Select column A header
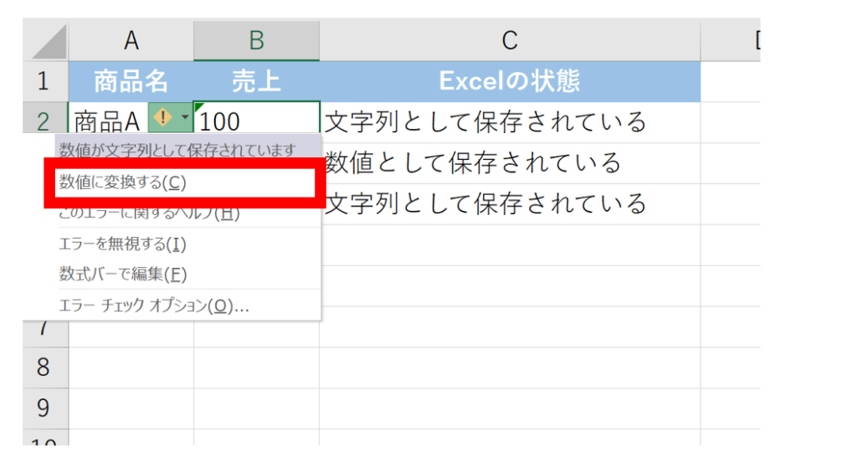 coord(131,39)
